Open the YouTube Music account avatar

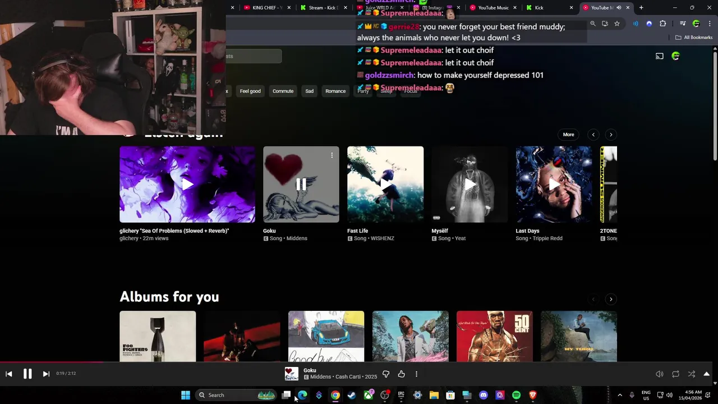click(x=675, y=56)
